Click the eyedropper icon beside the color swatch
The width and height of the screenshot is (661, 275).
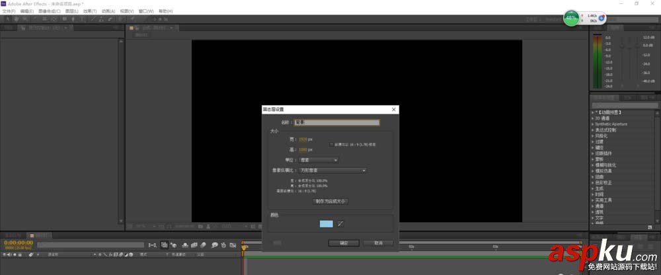click(x=341, y=223)
